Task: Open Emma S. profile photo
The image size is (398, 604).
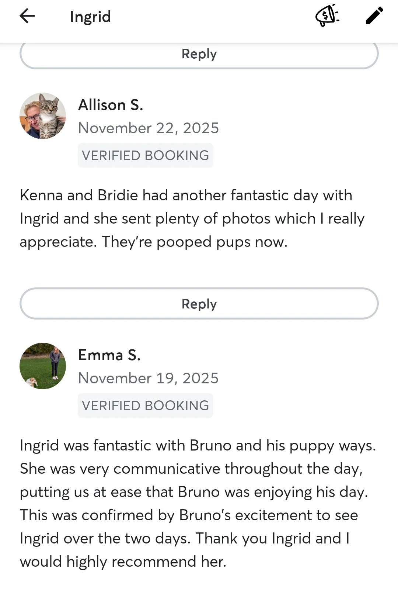Action: (x=43, y=366)
